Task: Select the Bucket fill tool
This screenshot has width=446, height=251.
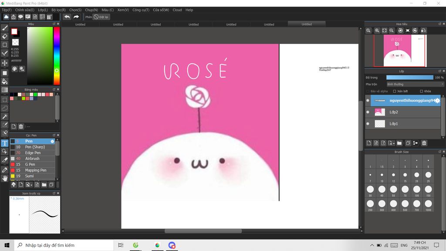Action: coord(4,81)
